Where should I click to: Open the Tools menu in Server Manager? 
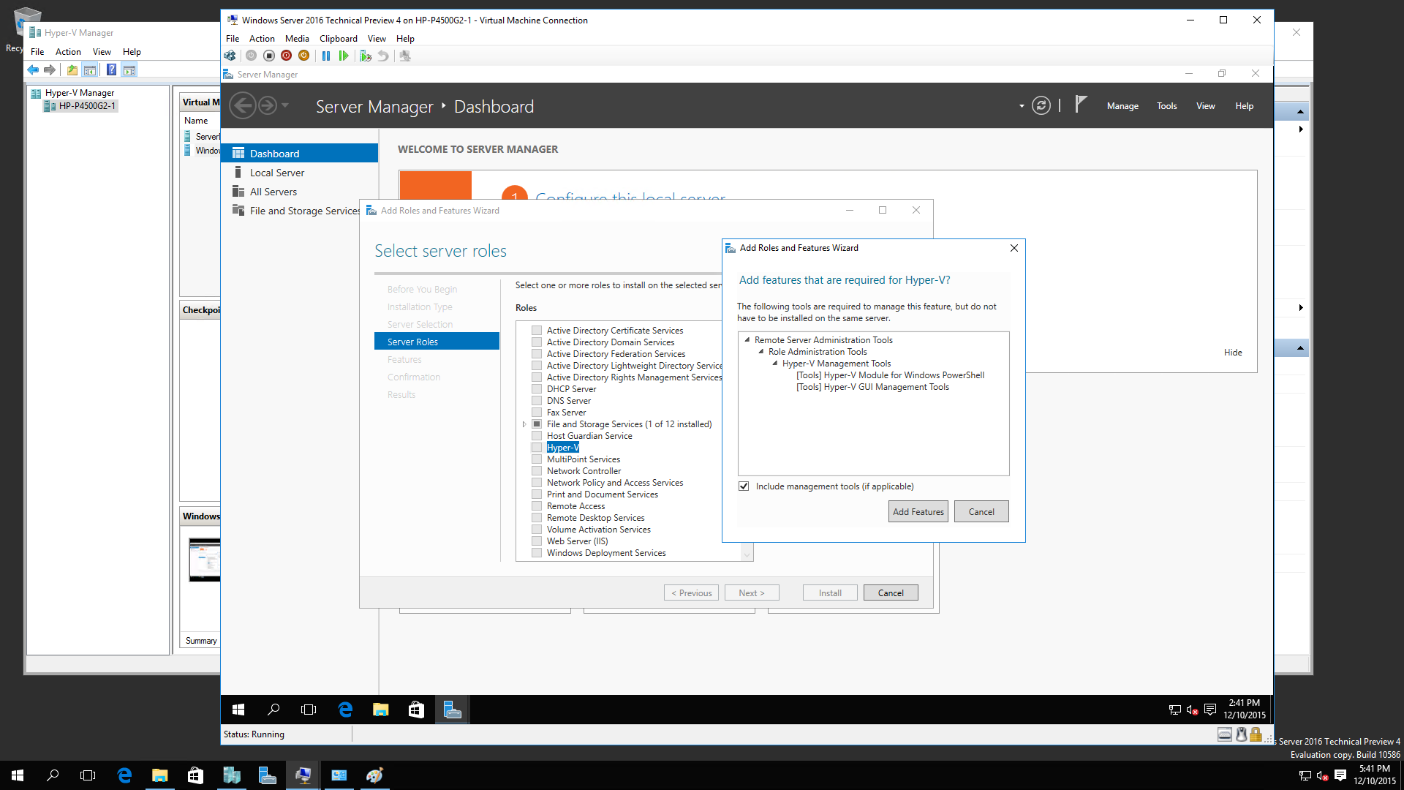pyautogui.click(x=1166, y=105)
